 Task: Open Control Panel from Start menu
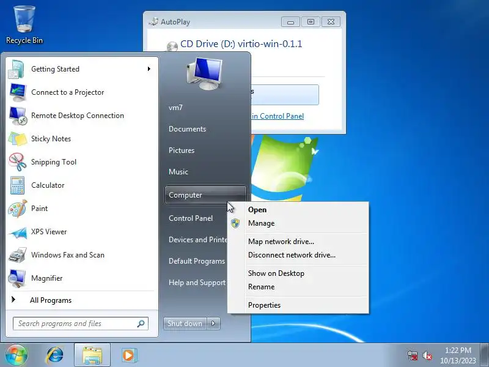(x=191, y=218)
